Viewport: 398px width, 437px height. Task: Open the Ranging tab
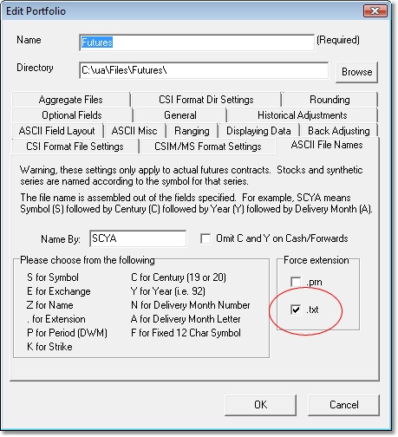pyautogui.click(x=192, y=131)
